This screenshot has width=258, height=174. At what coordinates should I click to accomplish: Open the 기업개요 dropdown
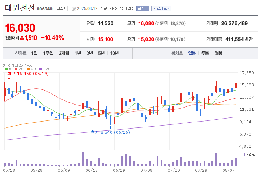click(x=161, y=8)
